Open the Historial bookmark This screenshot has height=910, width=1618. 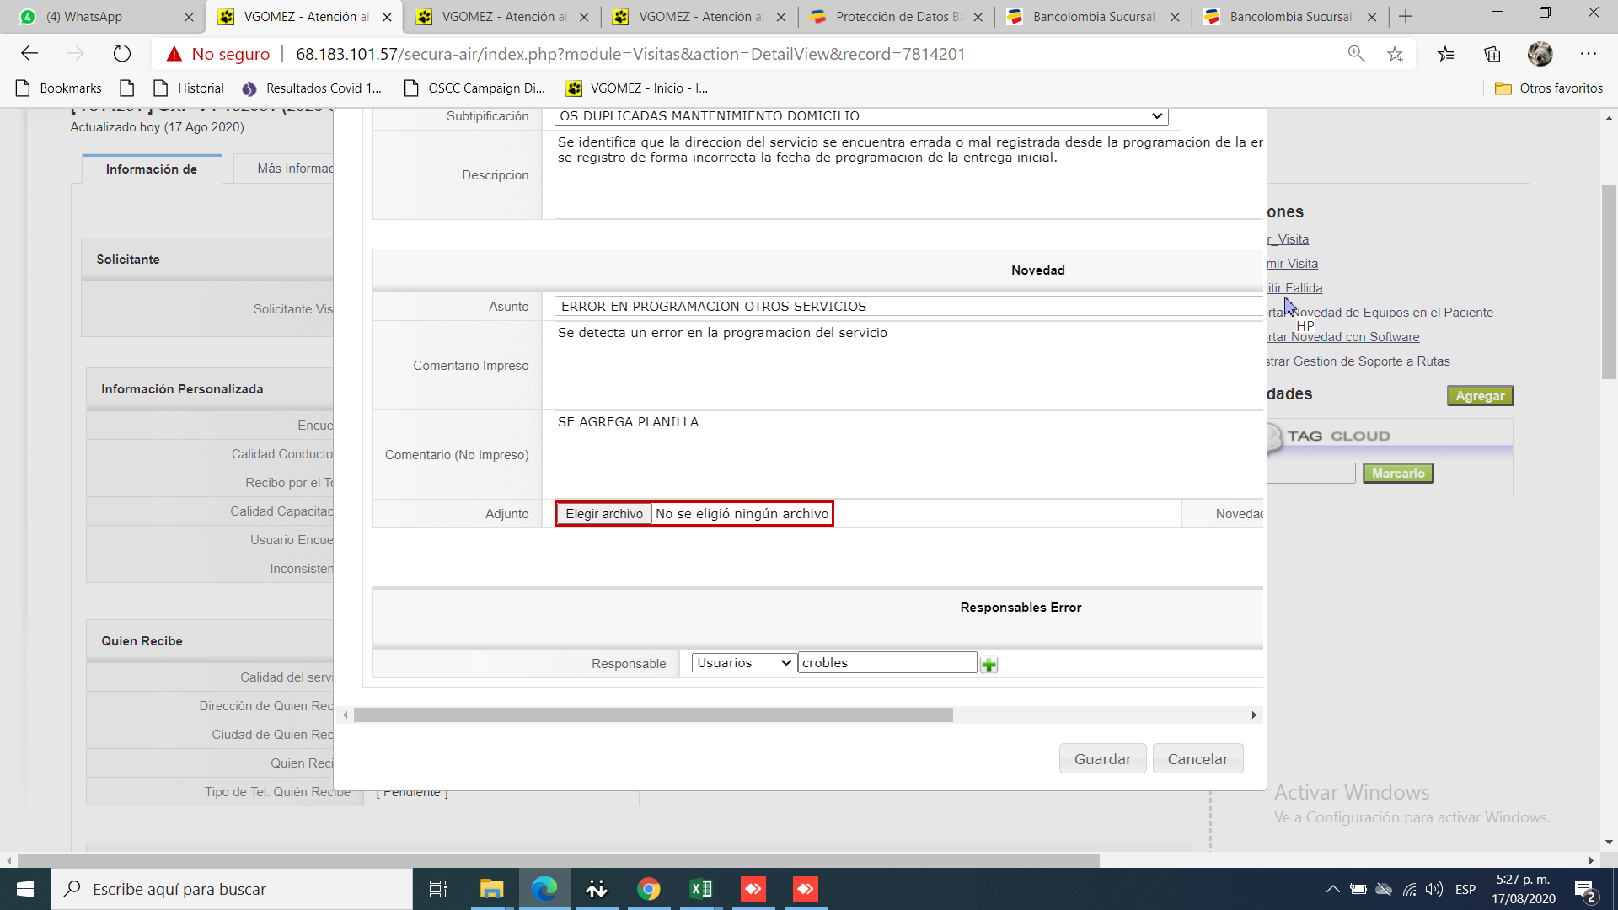coord(190,88)
